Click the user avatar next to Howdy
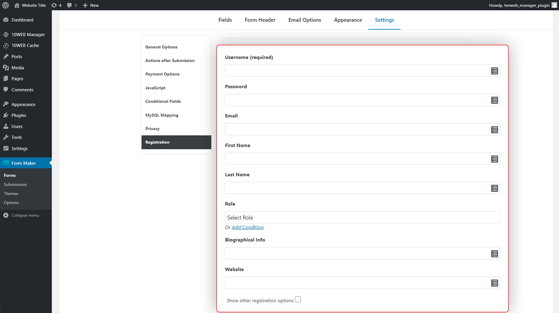 (554, 5)
